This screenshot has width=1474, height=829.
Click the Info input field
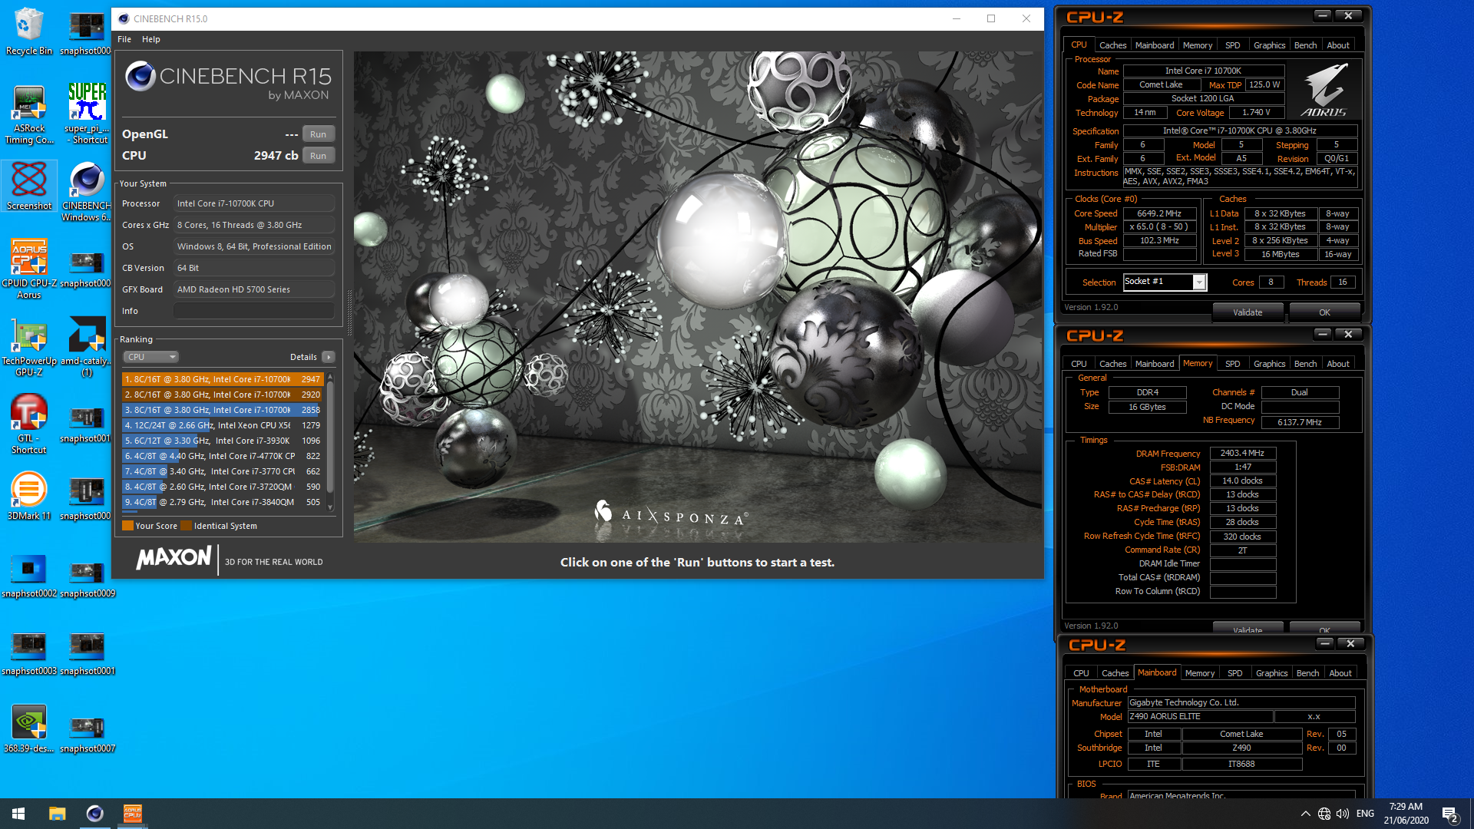[x=254, y=311]
